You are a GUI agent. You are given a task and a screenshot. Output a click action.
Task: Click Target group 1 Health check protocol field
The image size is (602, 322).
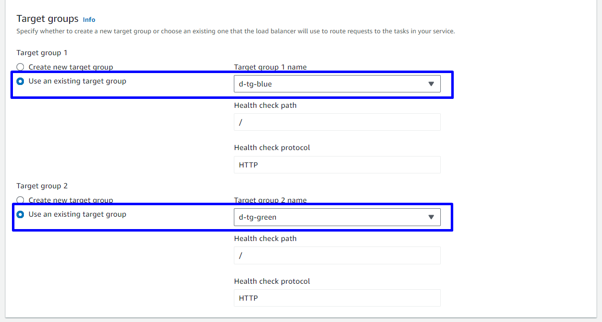point(337,165)
